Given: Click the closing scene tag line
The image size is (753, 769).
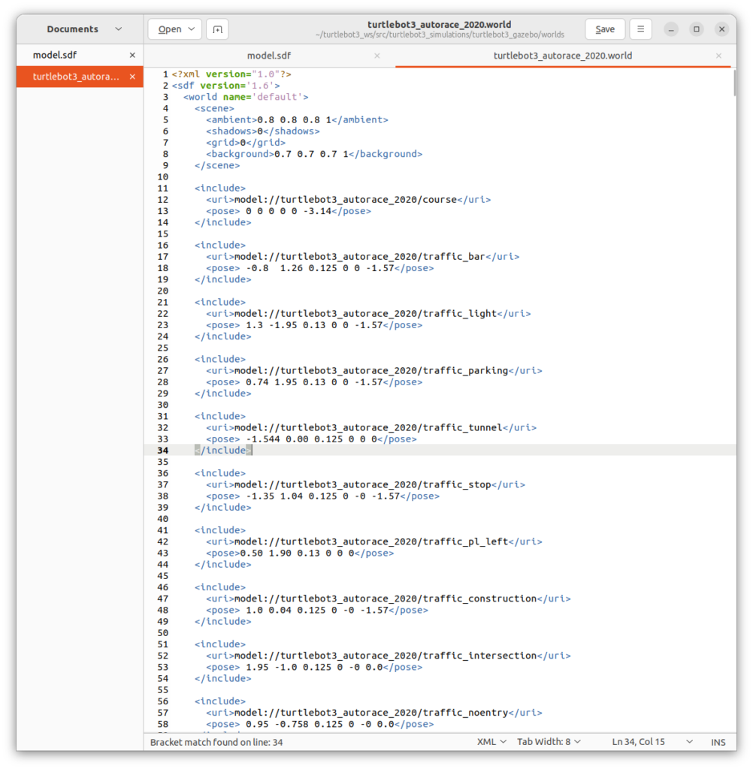Looking at the screenshot, I should tap(217, 165).
